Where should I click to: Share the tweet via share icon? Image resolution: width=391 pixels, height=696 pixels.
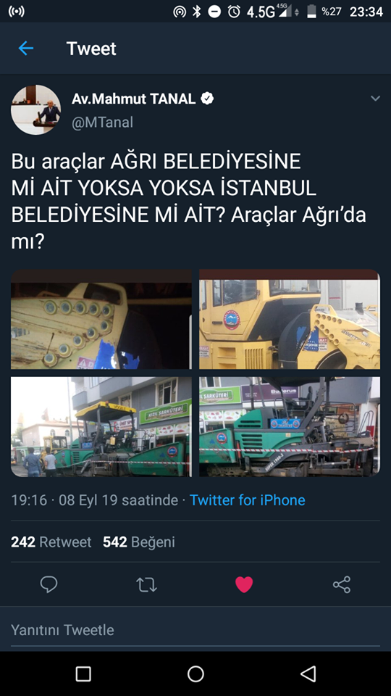(x=342, y=584)
